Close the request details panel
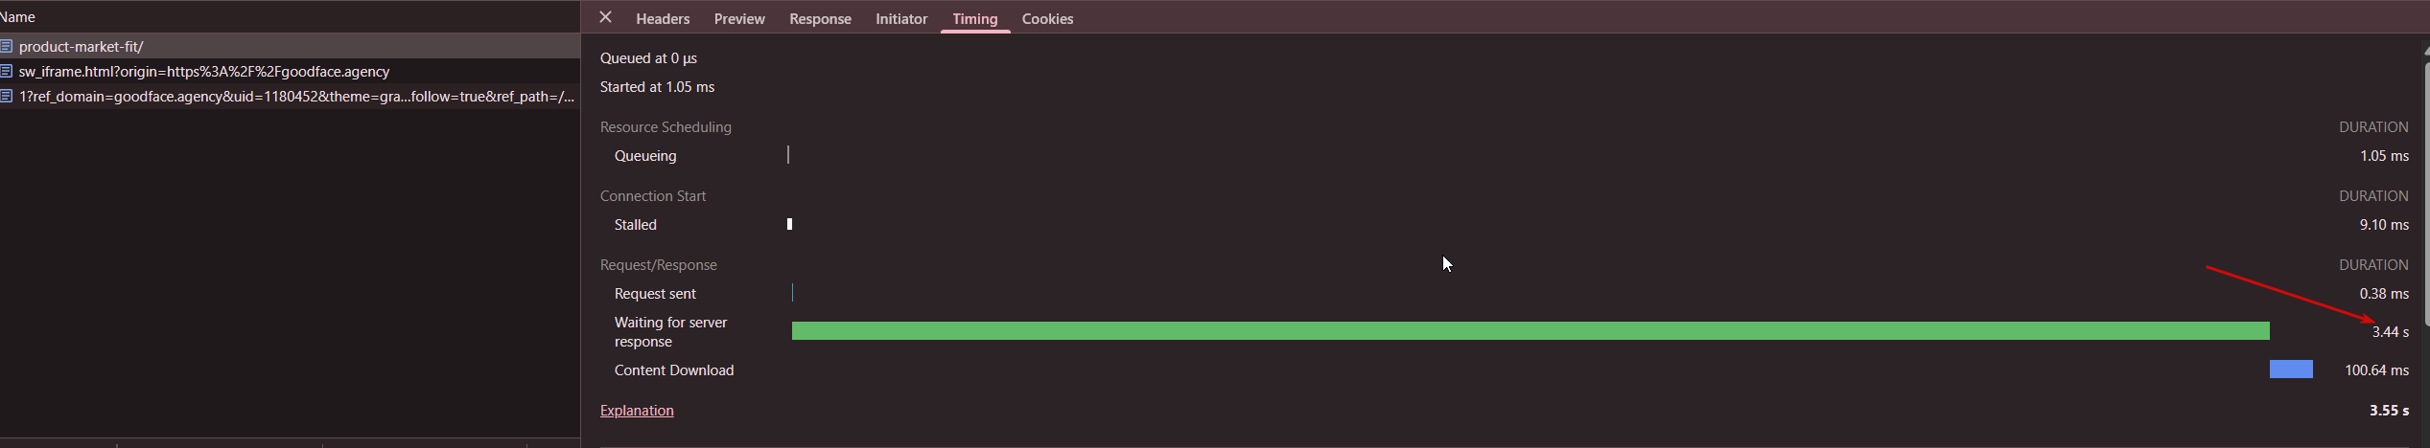This screenshot has width=2430, height=448. 605,17
